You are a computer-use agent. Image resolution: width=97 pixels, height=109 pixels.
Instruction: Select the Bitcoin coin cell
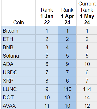(18, 31)
